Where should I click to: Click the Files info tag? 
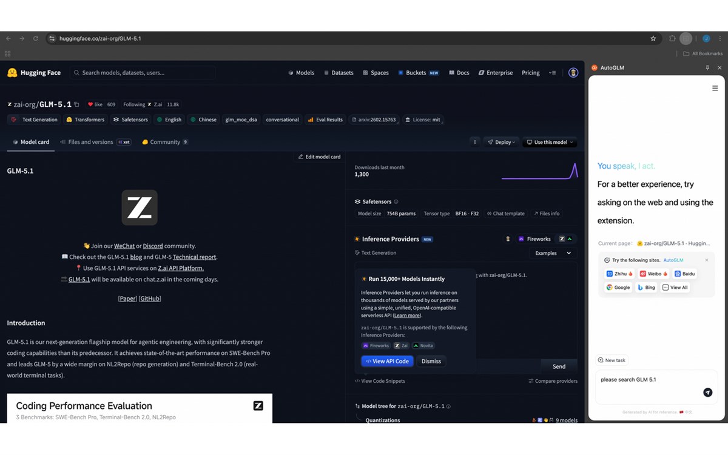pyautogui.click(x=547, y=214)
